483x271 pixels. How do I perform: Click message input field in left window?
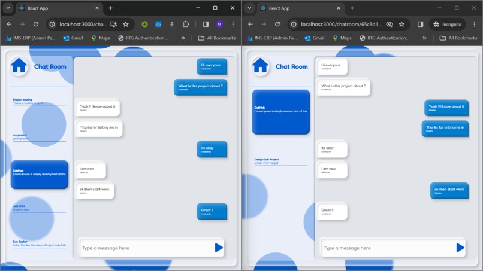[146, 248]
